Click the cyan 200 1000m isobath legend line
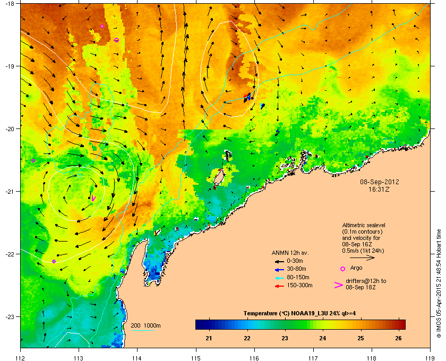This screenshot has width=446, height=361. point(142,331)
